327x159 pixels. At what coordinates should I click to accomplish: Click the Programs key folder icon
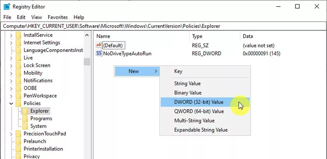(x=25, y=118)
